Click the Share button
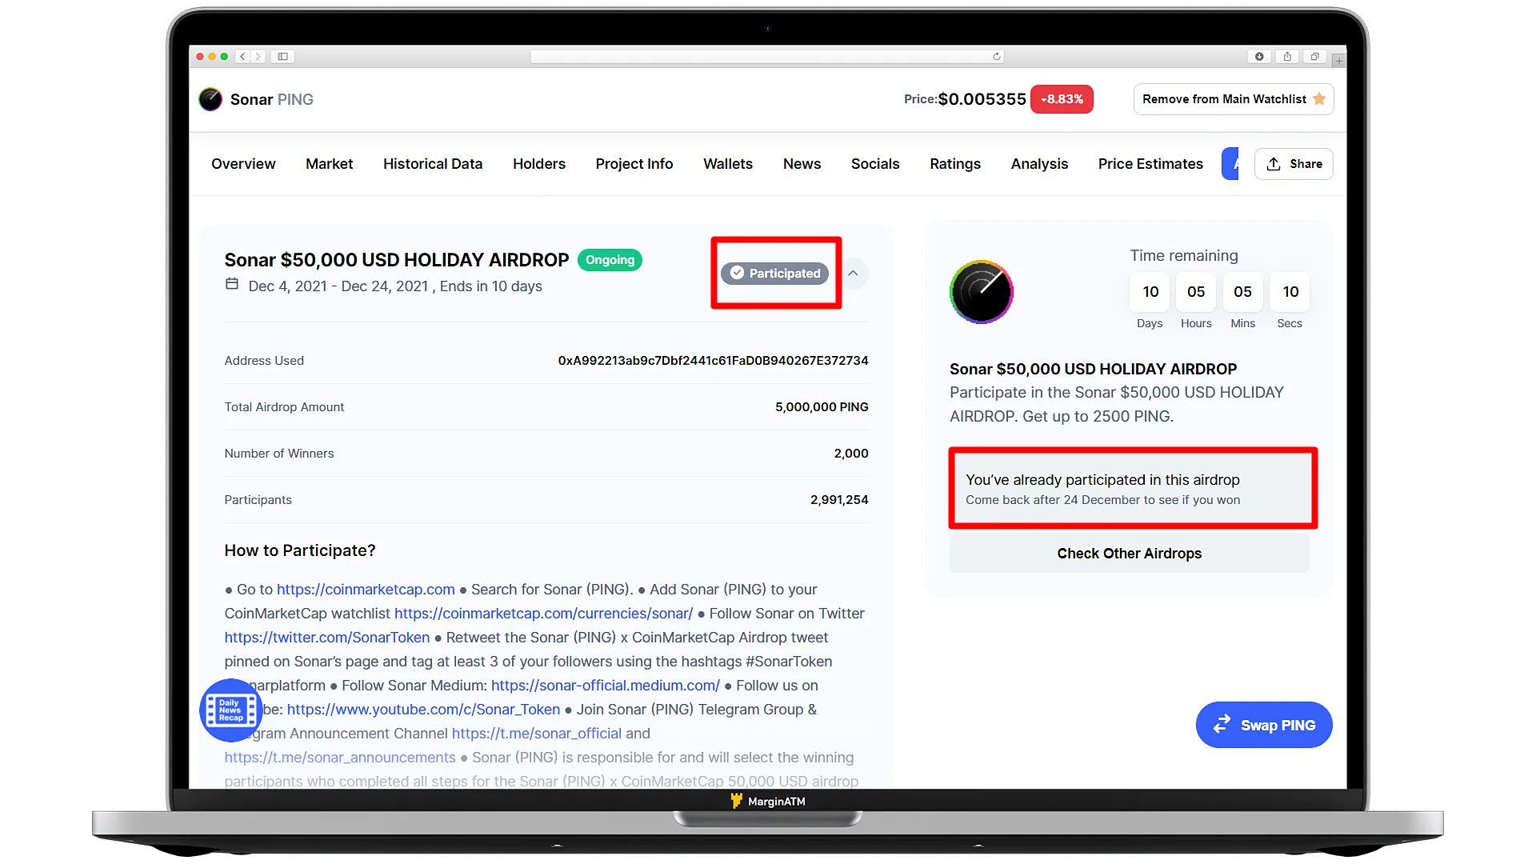The width and height of the screenshot is (1536, 864). [x=1294, y=164]
